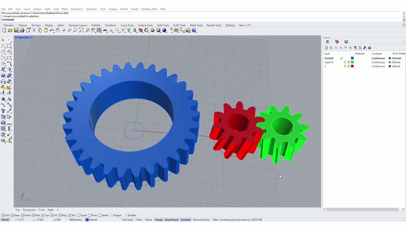Viewport: 406px width, 228px height.
Task: Open the Perspective viewport title dropdown arrow
Action: click(x=31, y=37)
